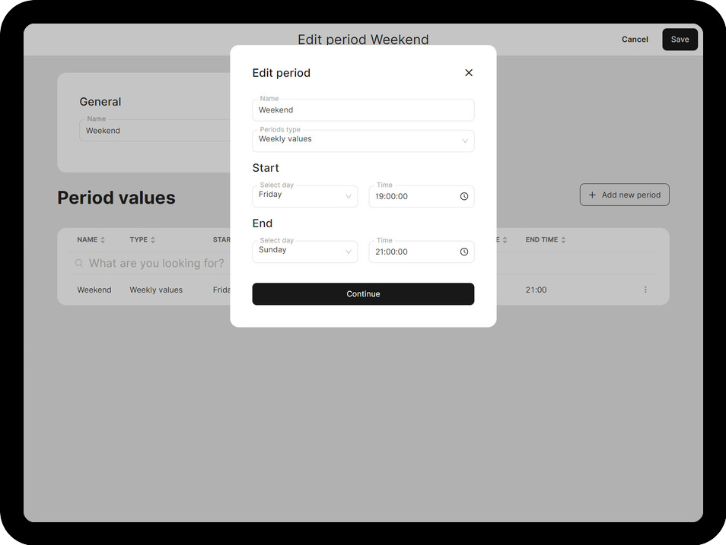Viewport: 726px width, 545px height.
Task: Click the Save button in header
Action: 680,40
